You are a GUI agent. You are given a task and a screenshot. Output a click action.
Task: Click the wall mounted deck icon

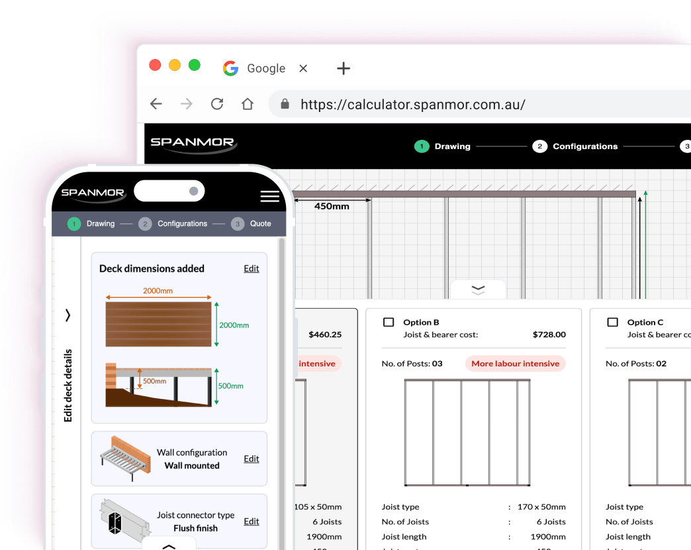point(126,459)
